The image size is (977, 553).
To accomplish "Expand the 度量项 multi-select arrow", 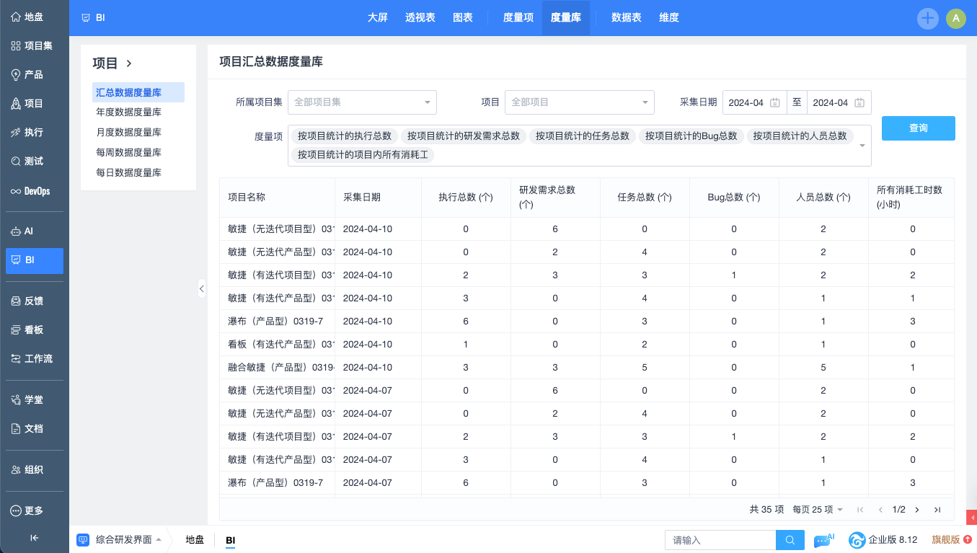I will click(x=862, y=146).
